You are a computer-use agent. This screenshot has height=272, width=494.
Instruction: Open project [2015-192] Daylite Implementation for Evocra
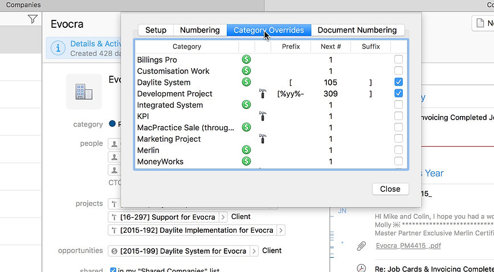tap(197, 230)
